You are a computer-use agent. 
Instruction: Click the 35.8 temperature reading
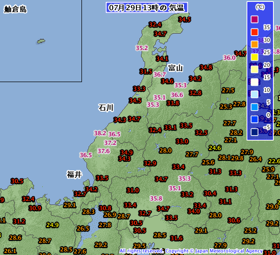pyautogui.click(x=156, y=198)
